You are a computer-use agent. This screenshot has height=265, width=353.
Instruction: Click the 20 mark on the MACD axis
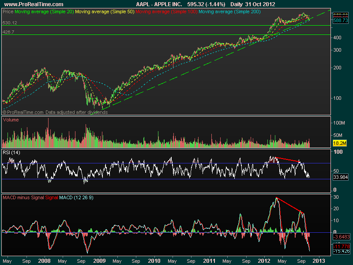pyautogui.click(x=336, y=208)
